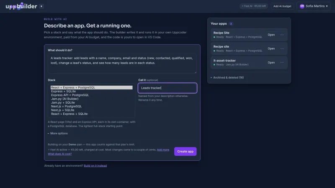This screenshot has height=188, width=335.
Task: Expand Archived & deleted (16)
Action: click(227, 78)
